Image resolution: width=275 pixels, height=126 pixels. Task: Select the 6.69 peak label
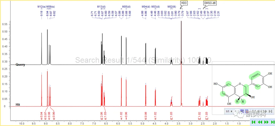click(x=99, y=14)
